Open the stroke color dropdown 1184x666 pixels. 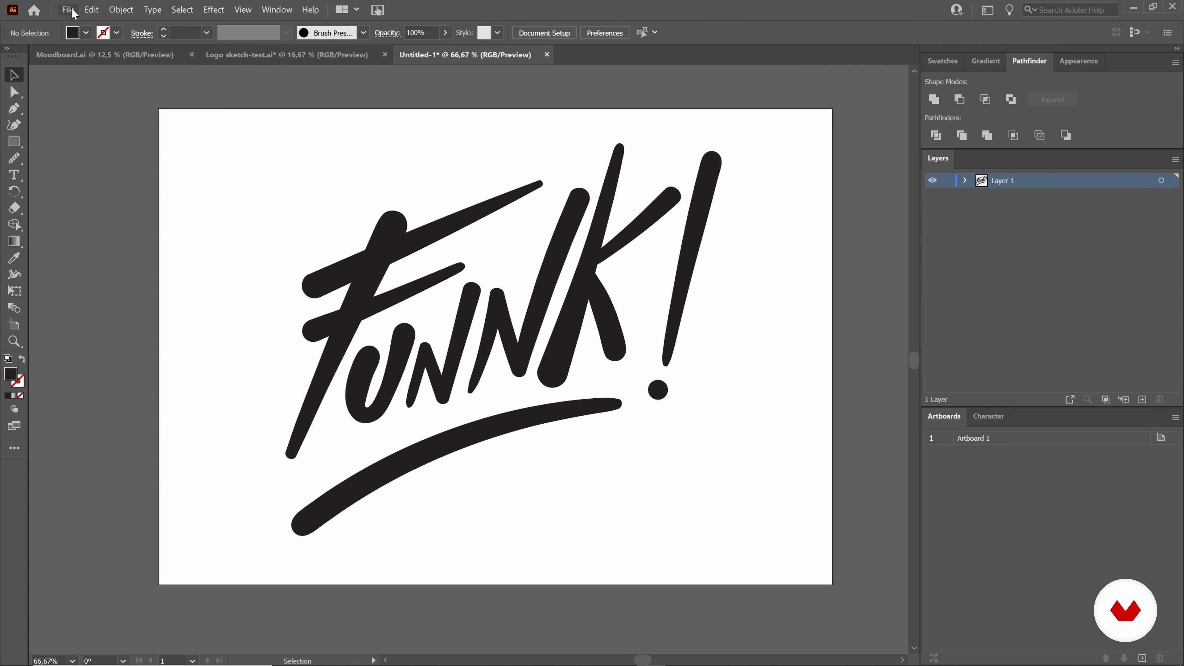pos(117,33)
